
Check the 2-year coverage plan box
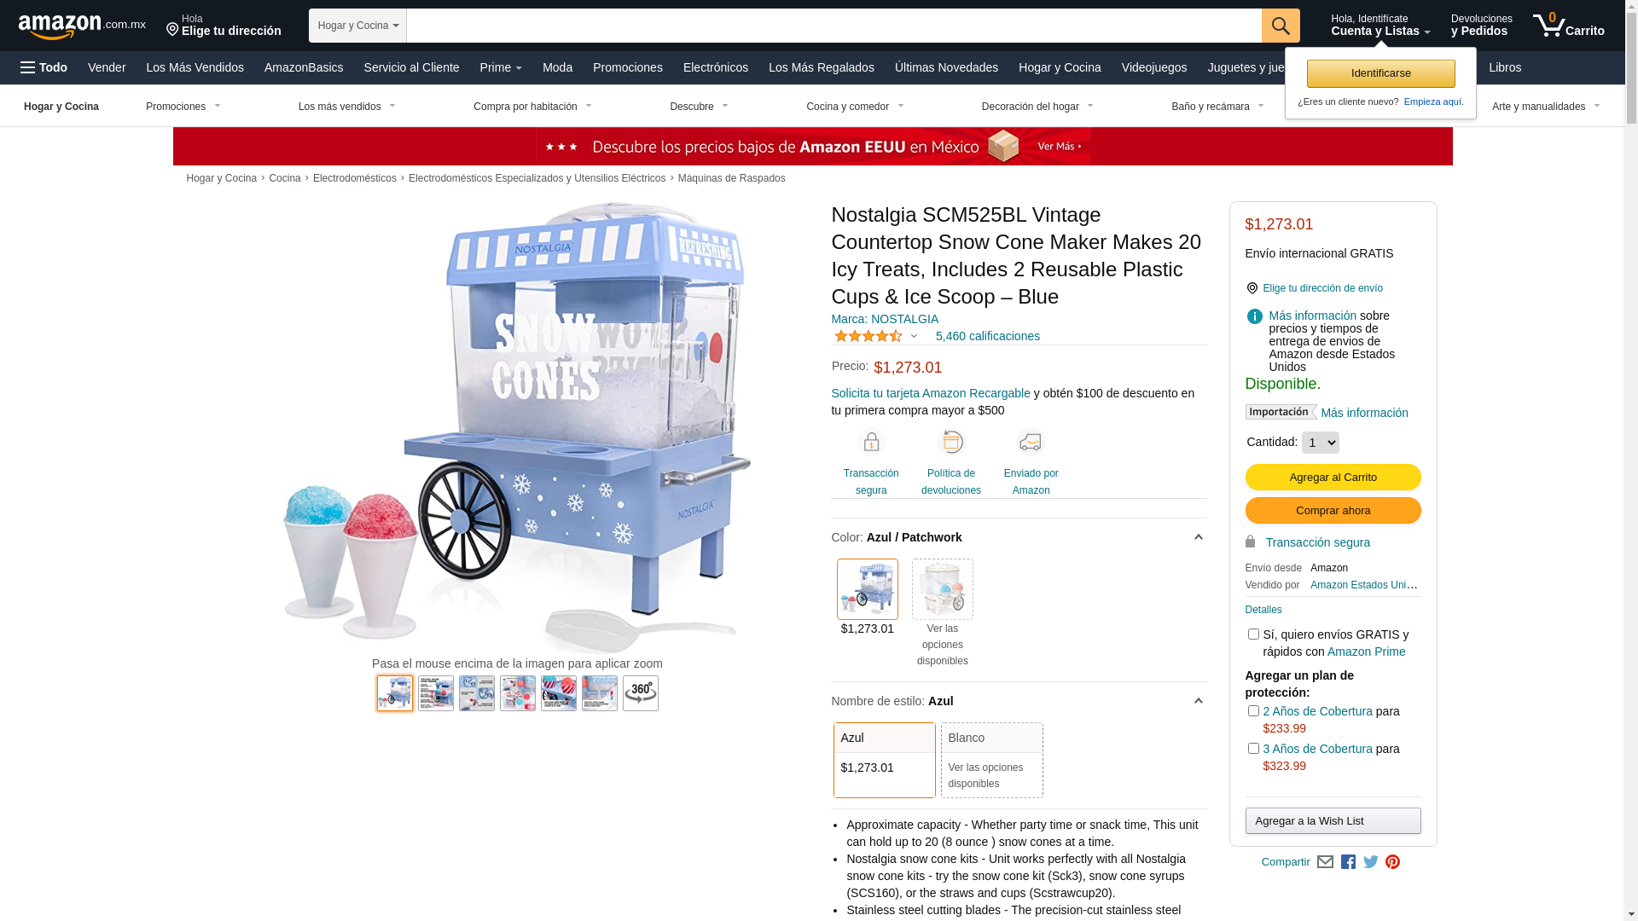tap(1253, 711)
